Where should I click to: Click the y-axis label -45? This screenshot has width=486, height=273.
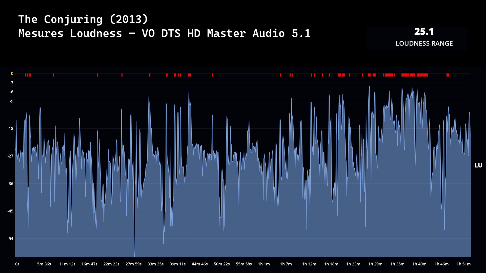pyautogui.click(x=10, y=211)
